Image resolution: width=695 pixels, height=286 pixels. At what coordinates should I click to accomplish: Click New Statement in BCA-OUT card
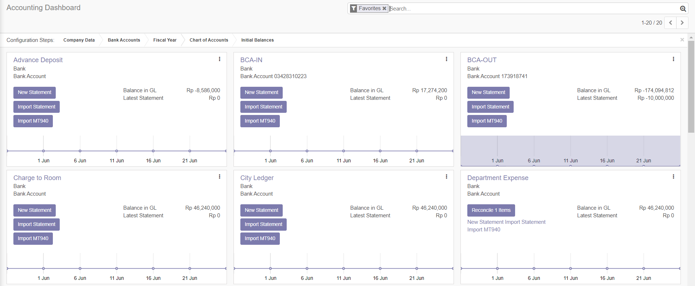[488, 93]
